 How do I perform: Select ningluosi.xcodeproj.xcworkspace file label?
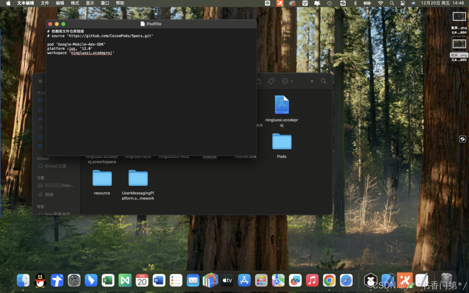pyautogui.click(x=102, y=159)
